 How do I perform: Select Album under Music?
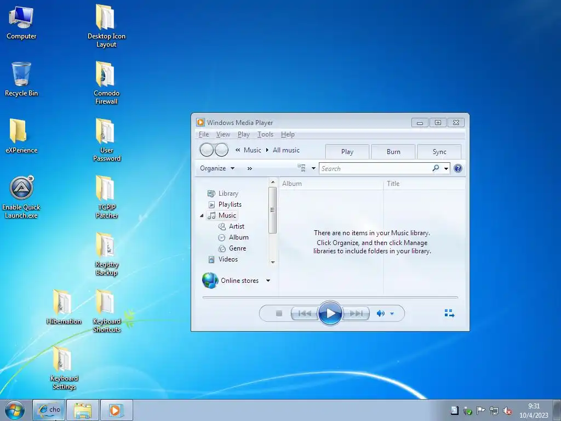(x=233, y=237)
